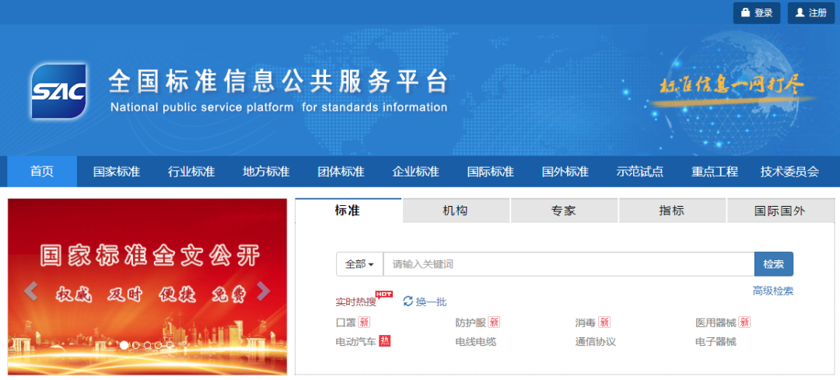Open 首页 in navigation bar

(42, 172)
